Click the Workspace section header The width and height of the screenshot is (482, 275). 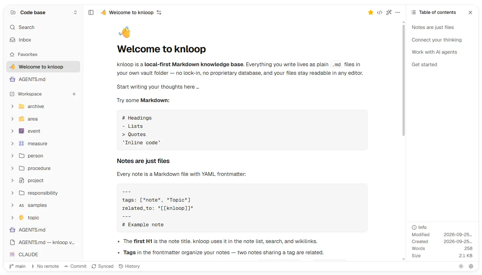[x=30, y=94]
